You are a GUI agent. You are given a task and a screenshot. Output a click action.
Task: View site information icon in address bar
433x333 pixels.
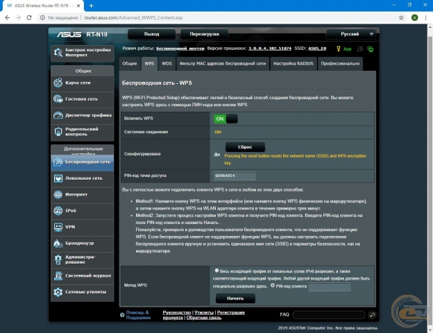pyautogui.click(x=42, y=17)
